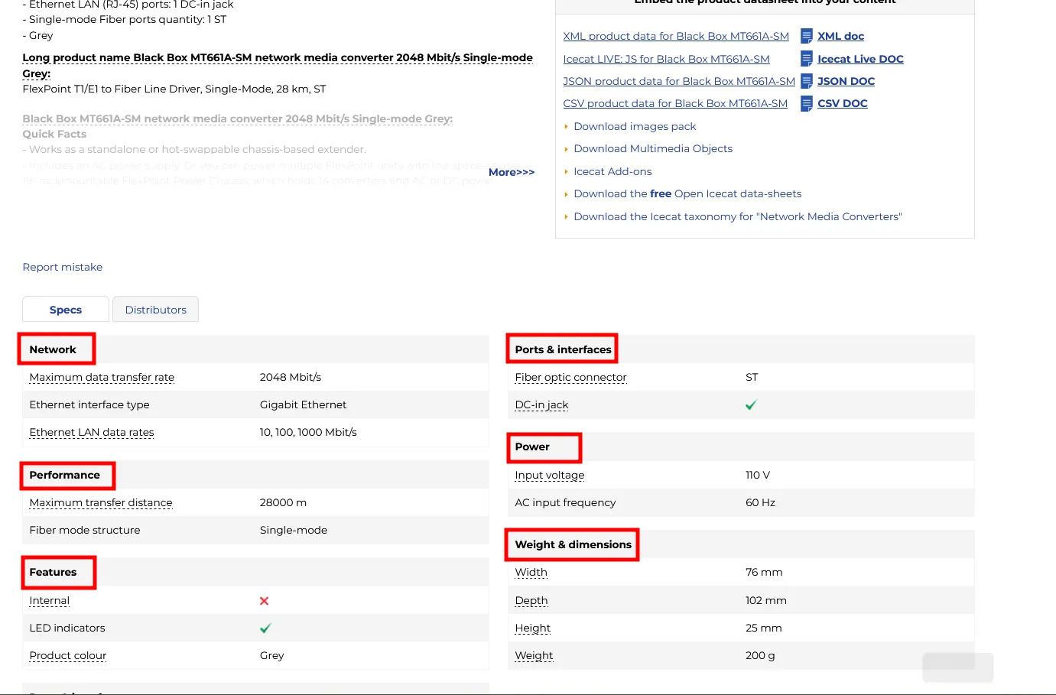Click the document icon beside Icecat Live DOC
The height and width of the screenshot is (695, 1056).
pos(806,59)
